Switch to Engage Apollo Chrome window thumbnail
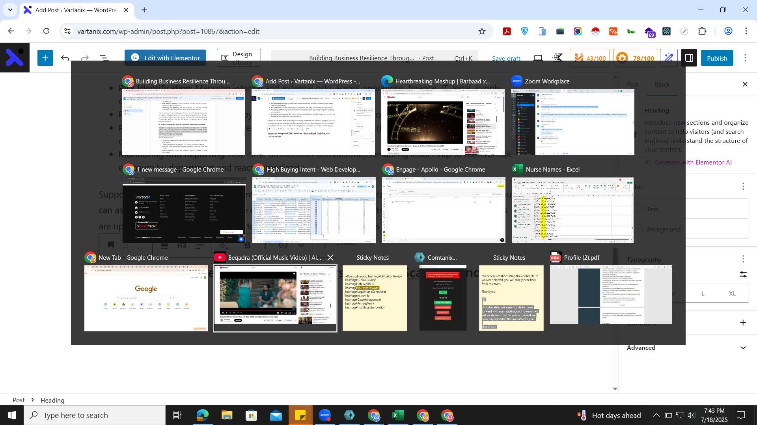 click(x=444, y=210)
